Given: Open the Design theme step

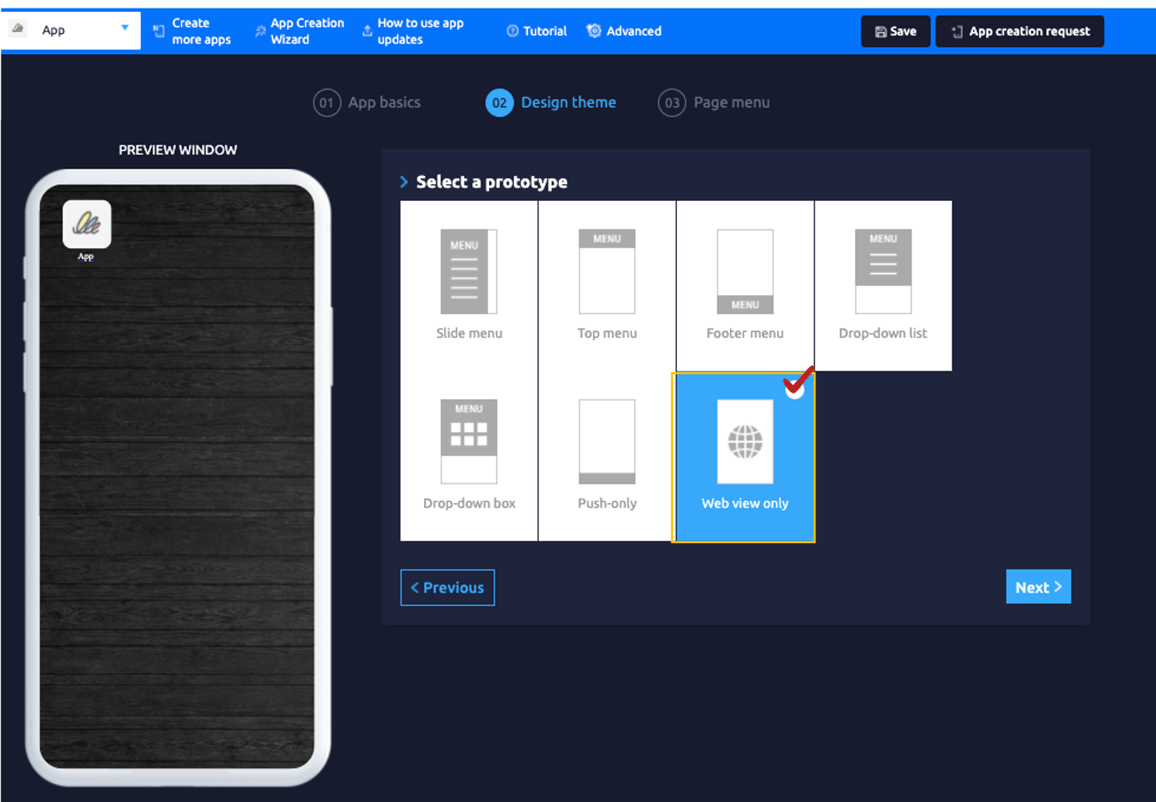Looking at the screenshot, I should pos(551,103).
